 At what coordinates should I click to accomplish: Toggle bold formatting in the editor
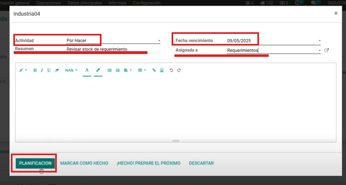click(x=35, y=70)
